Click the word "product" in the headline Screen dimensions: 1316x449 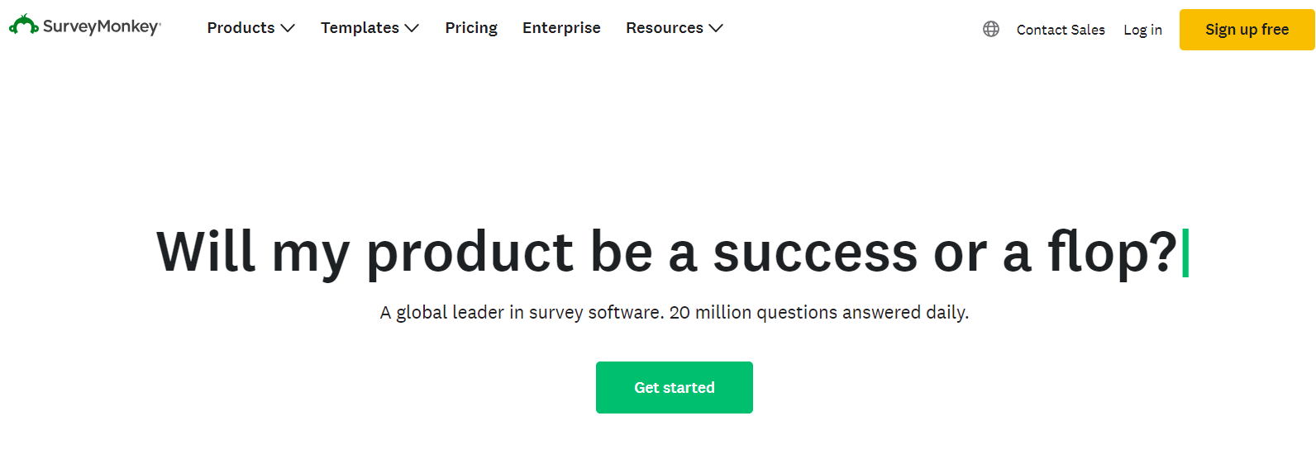(470, 253)
